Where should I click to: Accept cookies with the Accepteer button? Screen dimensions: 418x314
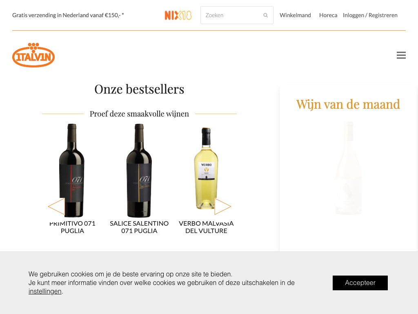(360, 283)
